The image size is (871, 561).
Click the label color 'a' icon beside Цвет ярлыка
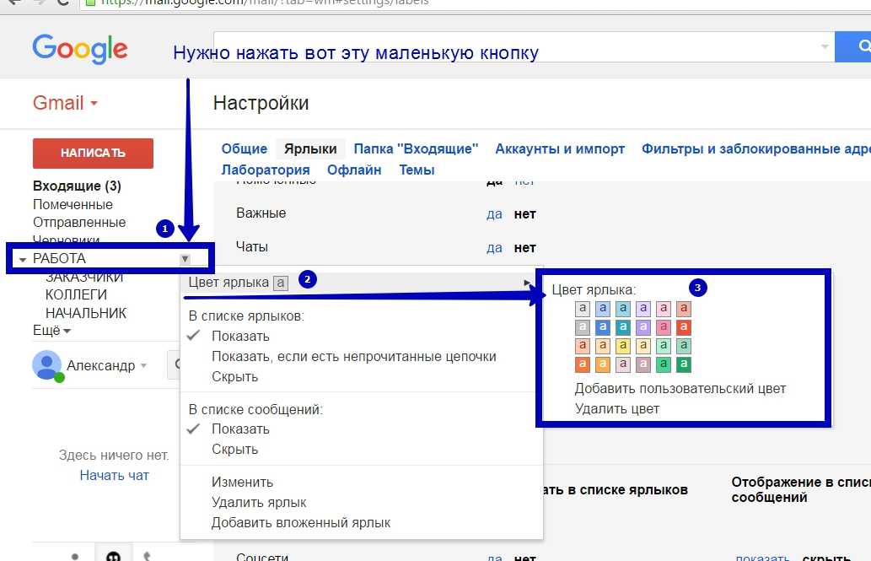pyautogui.click(x=281, y=283)
